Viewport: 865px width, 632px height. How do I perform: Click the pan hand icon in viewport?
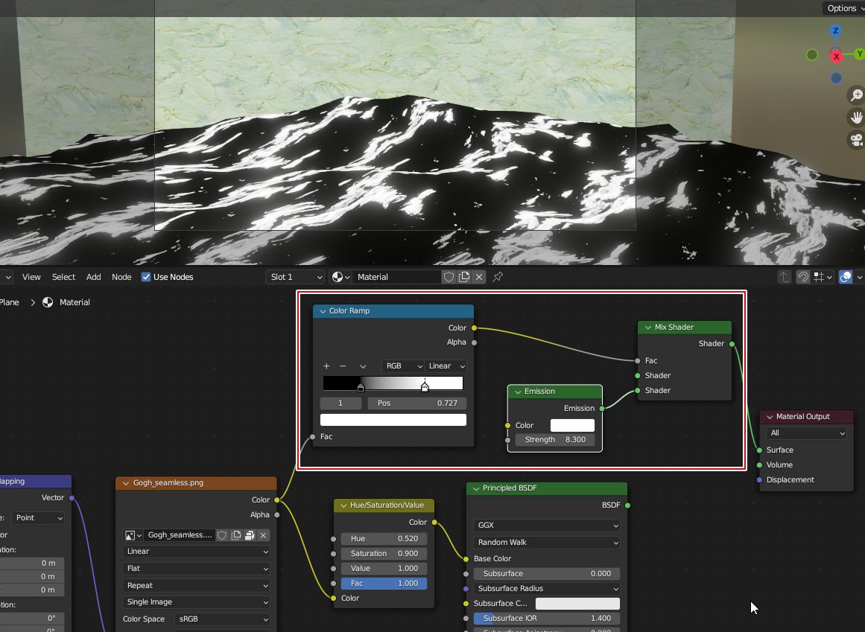coord(856,118)
